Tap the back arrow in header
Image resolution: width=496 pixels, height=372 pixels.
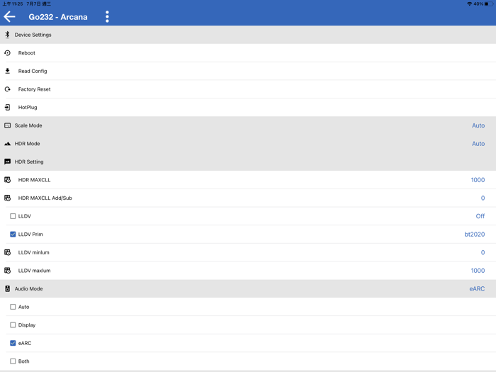click(x=9, y=16)
